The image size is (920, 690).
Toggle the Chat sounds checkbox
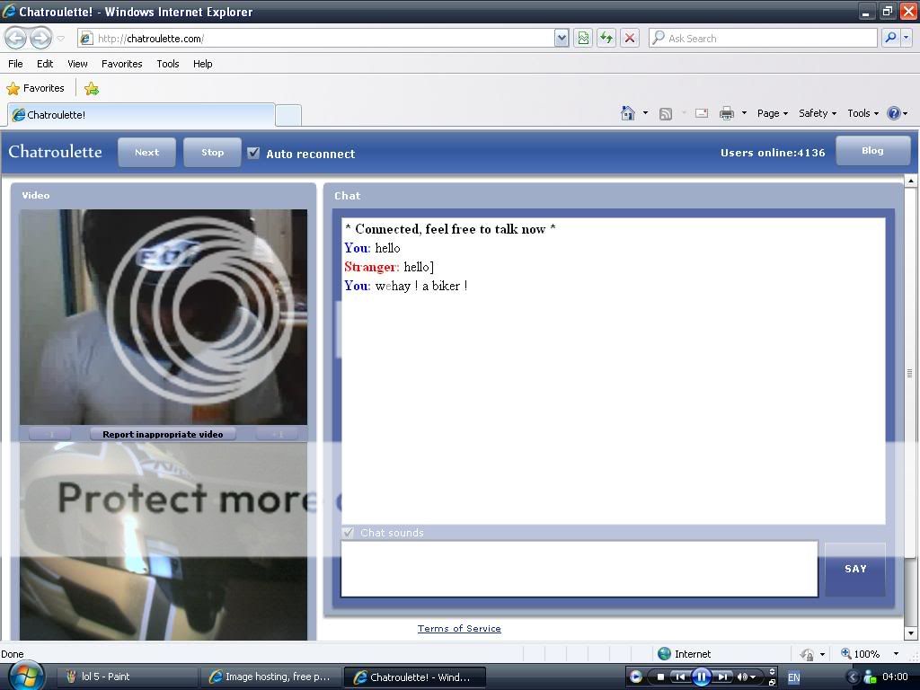(349, 533)
